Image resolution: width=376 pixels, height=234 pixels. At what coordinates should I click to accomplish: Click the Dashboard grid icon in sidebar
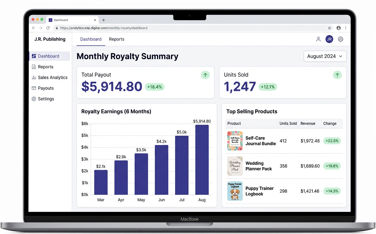coord(34,56)
